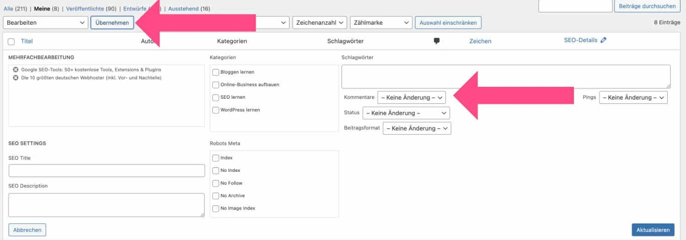Screen dimensions: 686x240
Task: Open the Zählmarke filter dropdown
Action: pos(381,22)
